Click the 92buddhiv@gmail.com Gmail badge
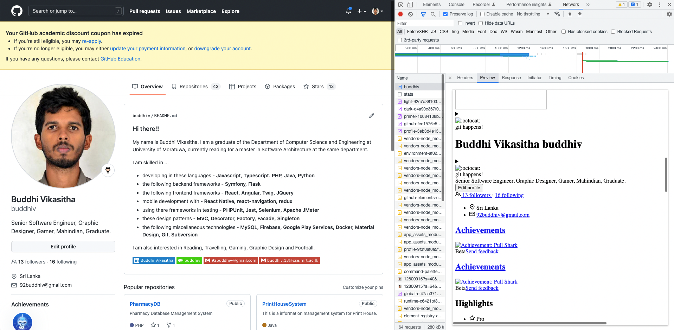This screenshot has width=674, height=330. point(231,260)
